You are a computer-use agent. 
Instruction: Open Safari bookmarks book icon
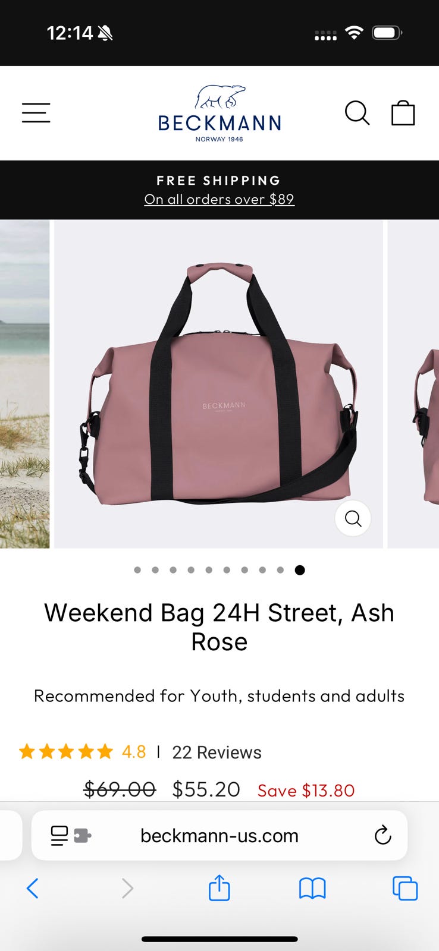[x=312, y=889]
